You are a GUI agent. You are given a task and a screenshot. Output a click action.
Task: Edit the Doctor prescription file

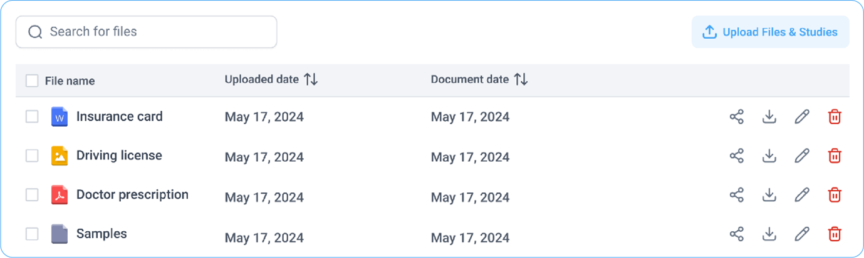pos(802,195)
